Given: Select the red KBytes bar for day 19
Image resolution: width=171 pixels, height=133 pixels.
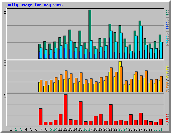Looking at the screenshot, I should 101,119.
